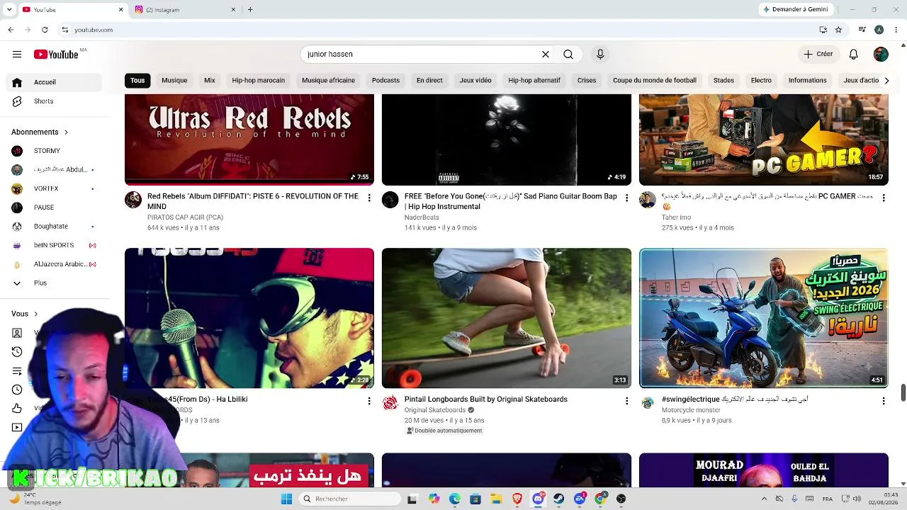Screen dimensions: 907x510
Task: Open YouTube notifications bell
Action: click(854, 55)
